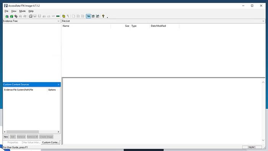Open the Image Mounting toolbar icon
This screenshot has width=268, height=151.
coord(16,16)
